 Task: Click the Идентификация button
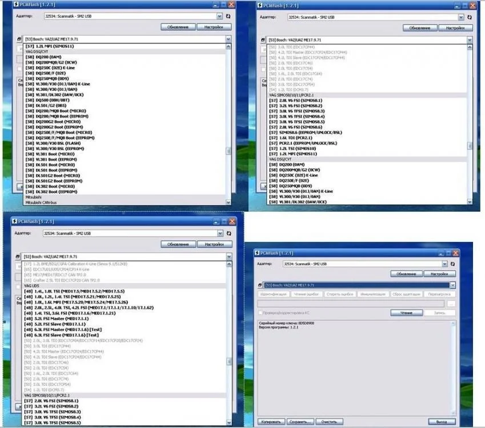pos(274,294)
